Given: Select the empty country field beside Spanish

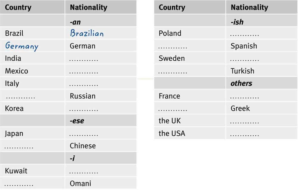Looking at the screenshot, I should 173,47.
